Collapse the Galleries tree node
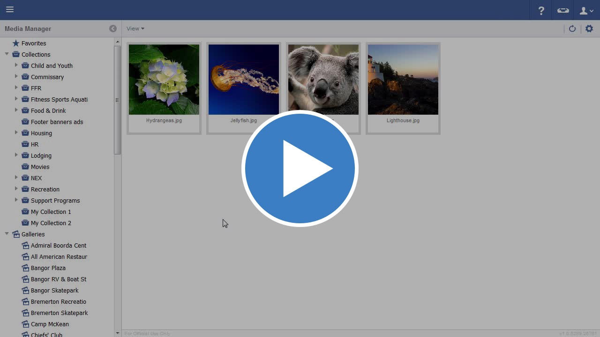 tap(7, 234)
